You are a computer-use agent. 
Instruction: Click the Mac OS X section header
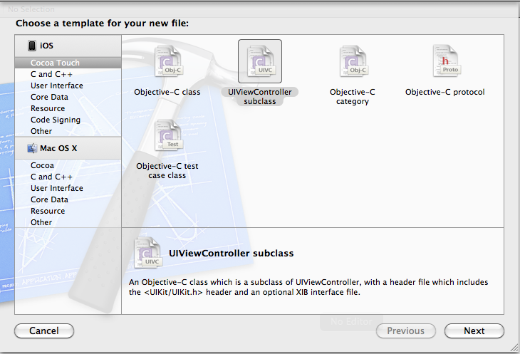coord(68,148)
